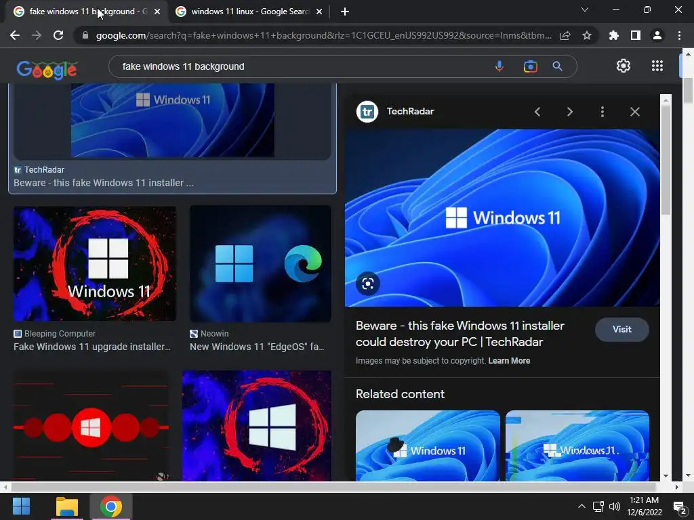Viewport: 694px width, 520px height.
Task: Switch to the windows 11 linux tab
Action: tap(250, 12)
